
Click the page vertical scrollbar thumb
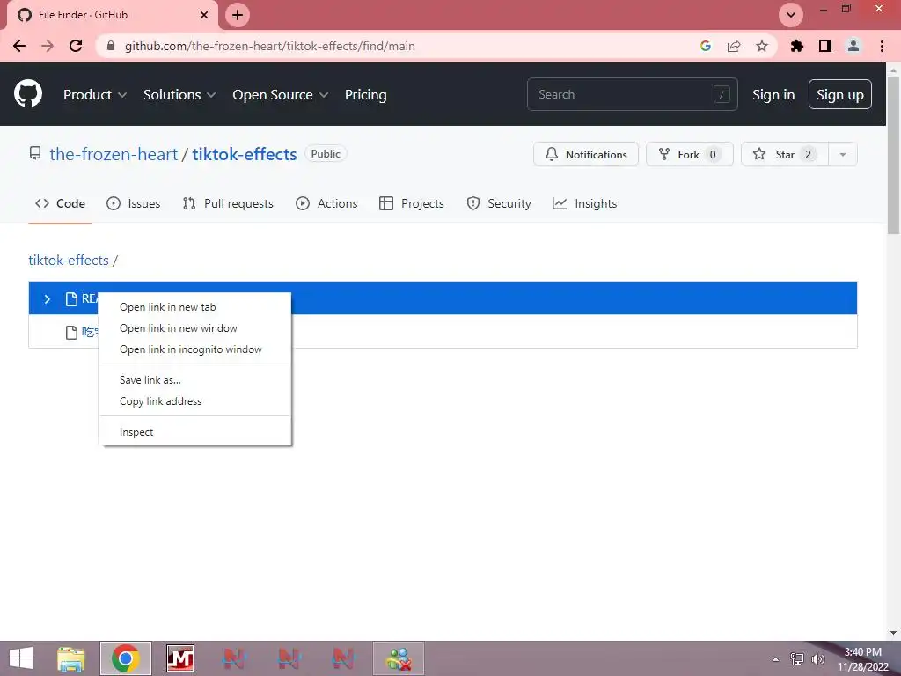[x=893, y=155]
